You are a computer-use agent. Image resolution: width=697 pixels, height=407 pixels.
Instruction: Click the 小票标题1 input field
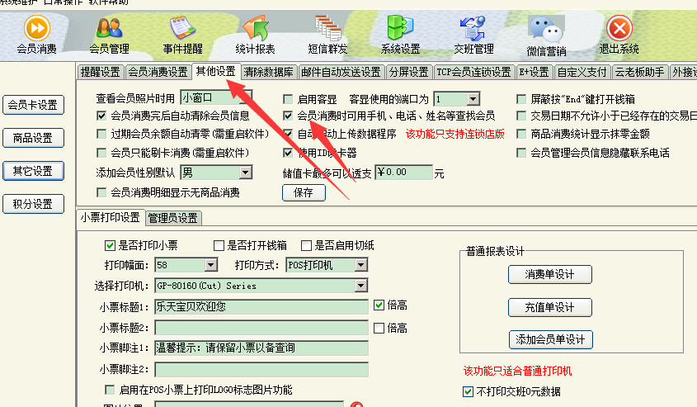pos(261,307)
